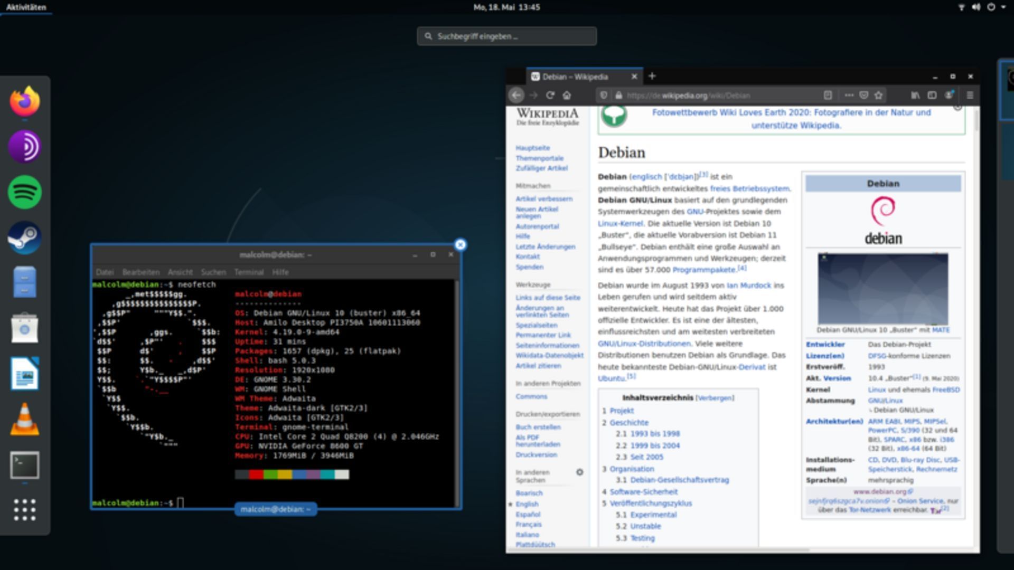Reload the Wikipedia page
The image size is (1014, 570).
(x=551, y=96)
